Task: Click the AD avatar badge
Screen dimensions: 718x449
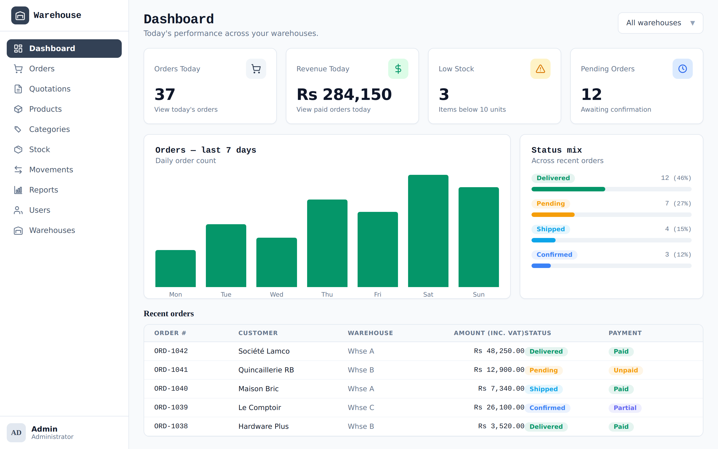Action: click(16, 433)
